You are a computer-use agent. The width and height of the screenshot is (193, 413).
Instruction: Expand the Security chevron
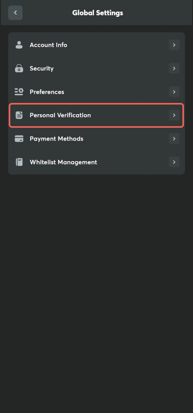(x=174, y=68)
